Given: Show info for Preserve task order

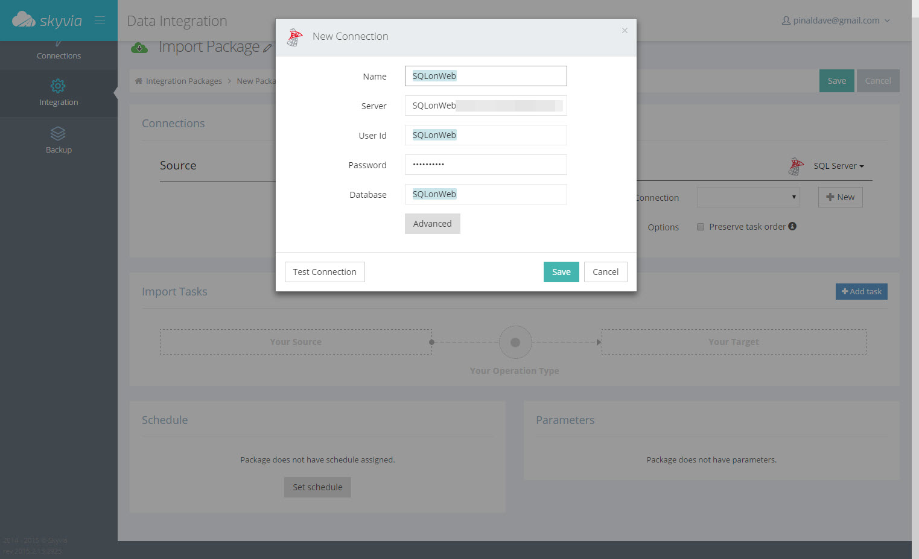Looking at the screenshot, I should click(x=792, y=226).
